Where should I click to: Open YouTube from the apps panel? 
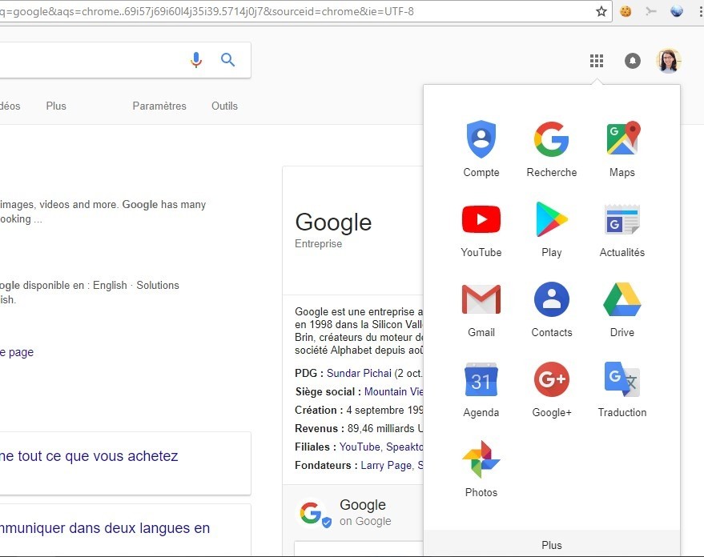tap(481, 219)
